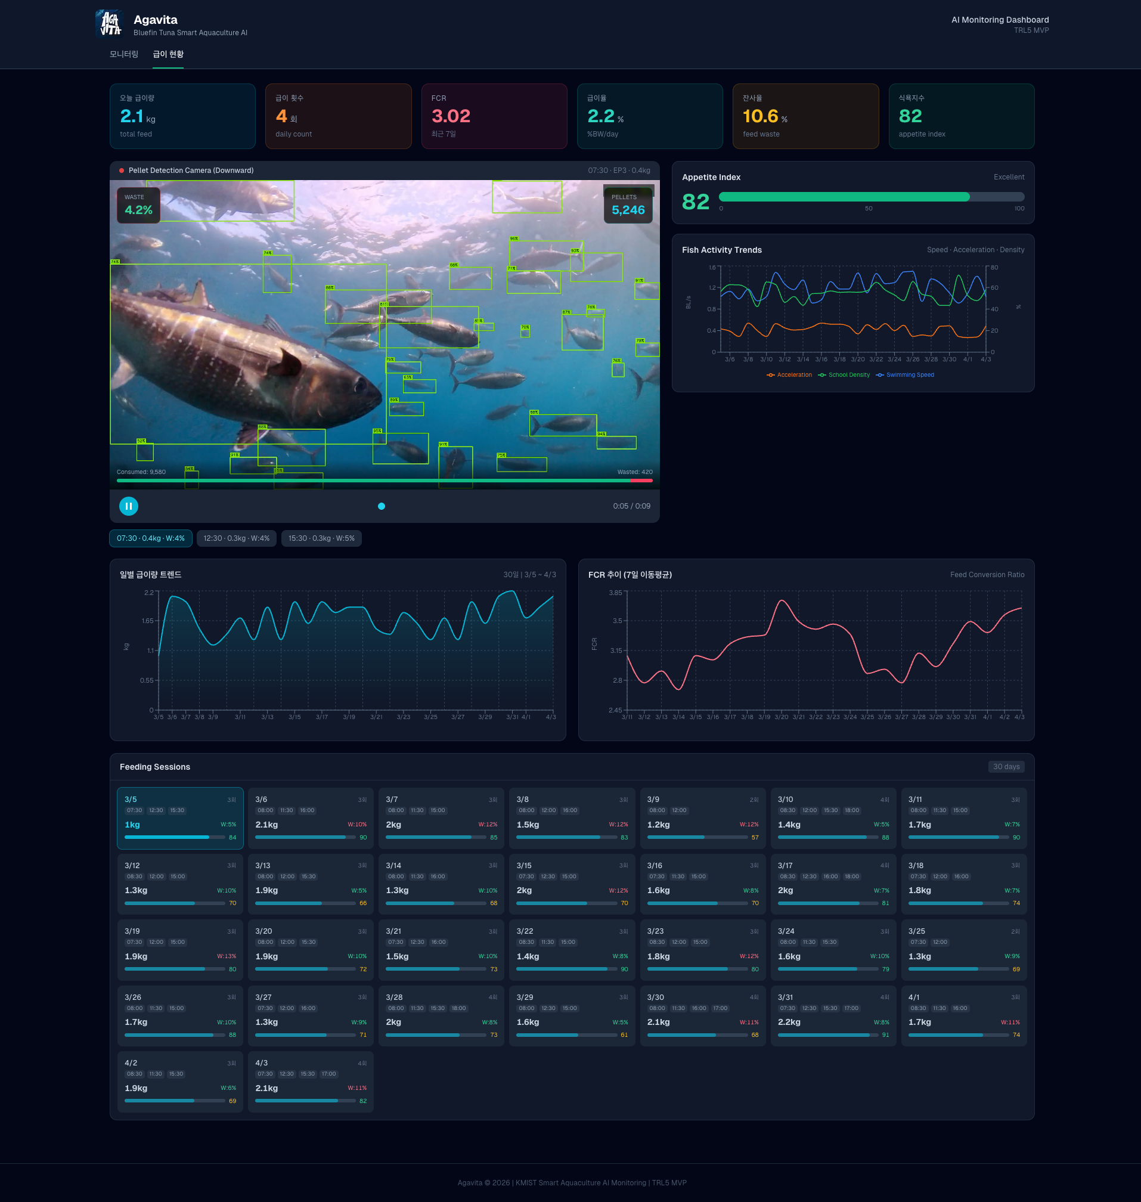Image resolution: width=1141 pixels, height=1202 pixels.
Task: Click the video playback time 0:05 / 0:09
Action: coord(631,506)
